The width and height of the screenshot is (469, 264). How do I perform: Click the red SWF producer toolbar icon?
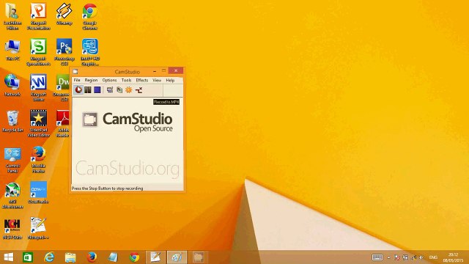tap(139, 89)
